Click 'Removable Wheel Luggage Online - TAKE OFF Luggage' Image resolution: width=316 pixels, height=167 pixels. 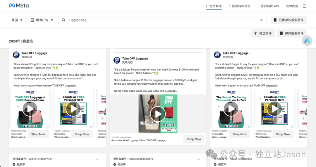click(x=138, y=140)
